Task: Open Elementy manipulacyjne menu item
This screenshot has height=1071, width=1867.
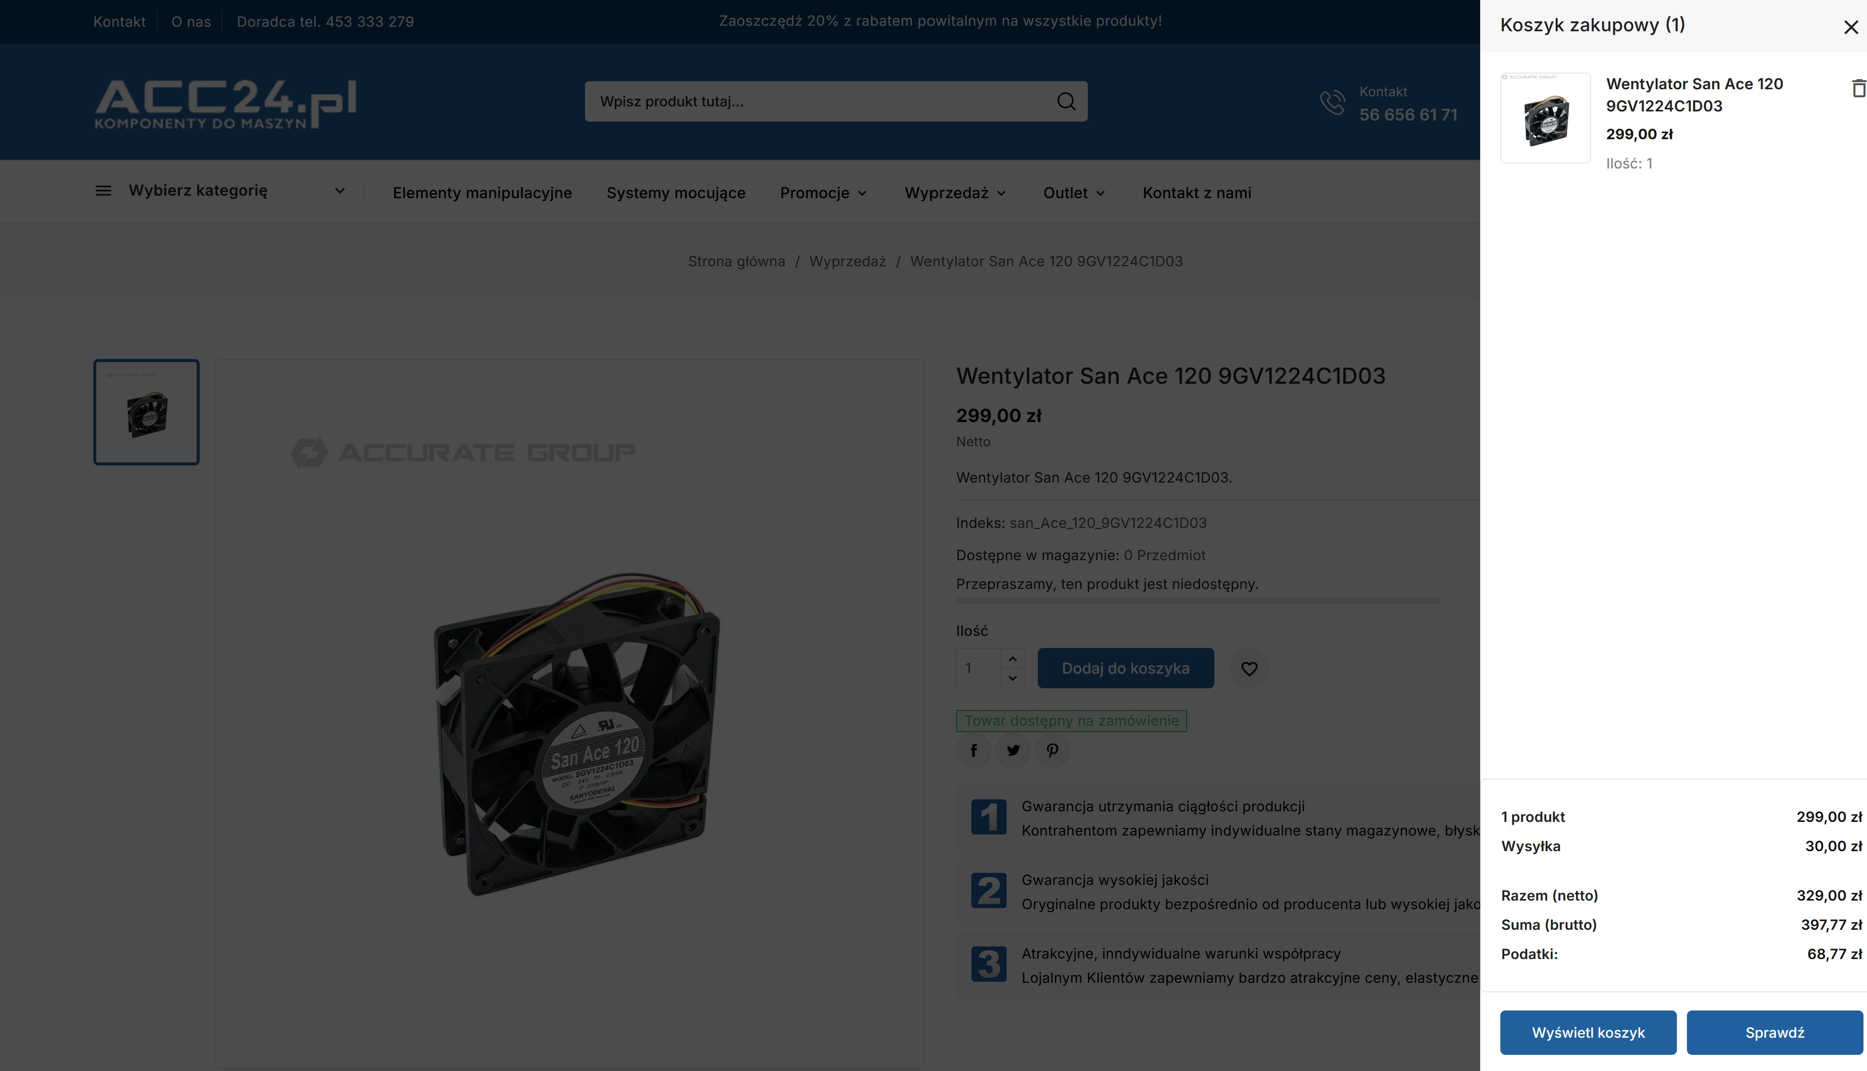Action: pyautogui.click(x=482, y=193)
